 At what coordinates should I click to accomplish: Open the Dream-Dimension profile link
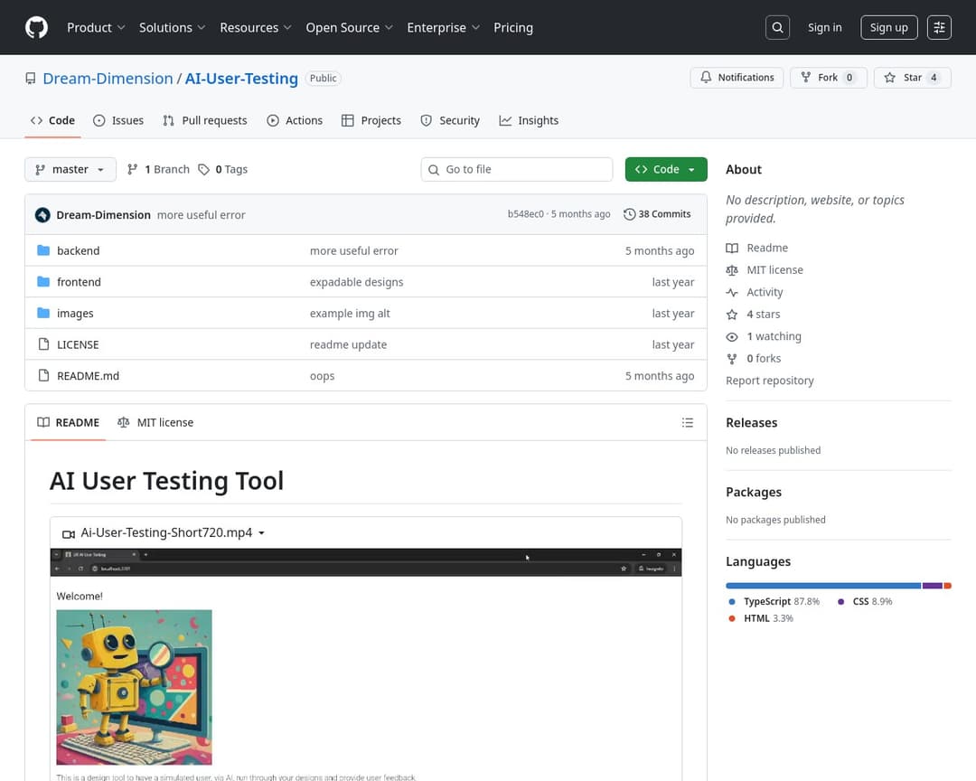[108, 79]
